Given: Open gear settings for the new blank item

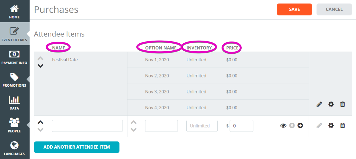Looking at the screenshot, I should point(331,125).
